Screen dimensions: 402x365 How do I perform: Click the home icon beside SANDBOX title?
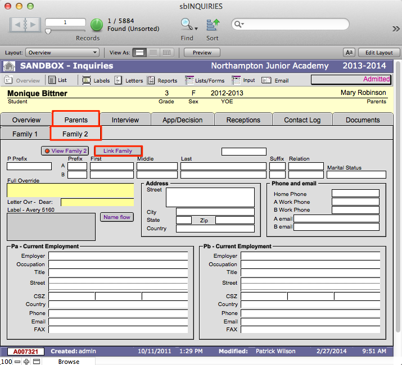9,66
